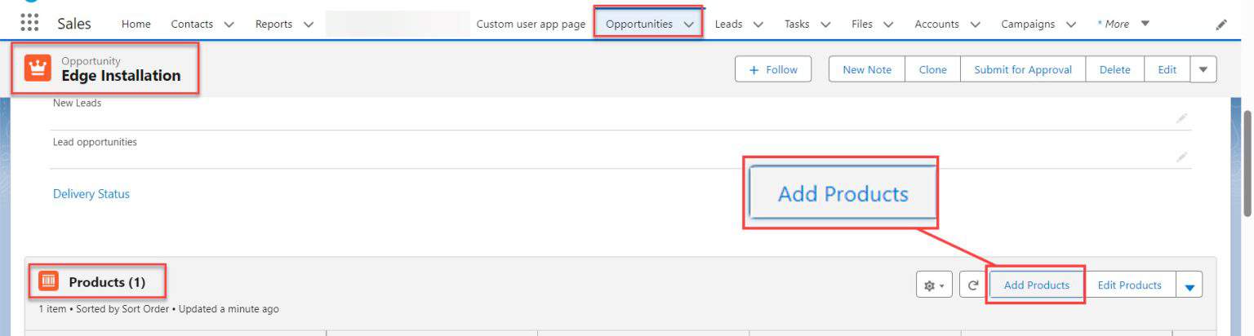Delete the opportunity record
This screenshot has height=336, width=1254.
pos(1115,69)
